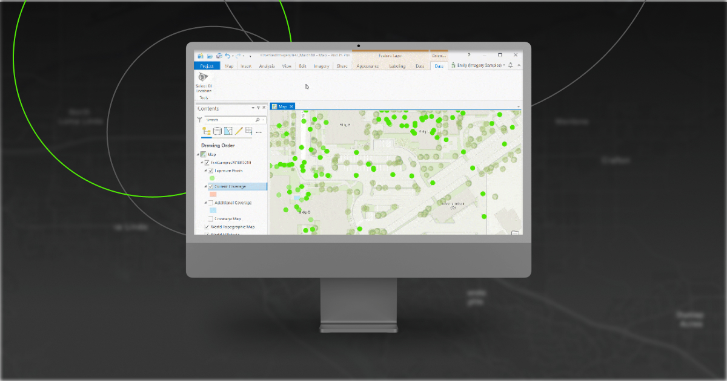The height and width of the screenshot is (381, 727).
Task: Switch to List By Data Source view
Action: (x=217, y=131)
